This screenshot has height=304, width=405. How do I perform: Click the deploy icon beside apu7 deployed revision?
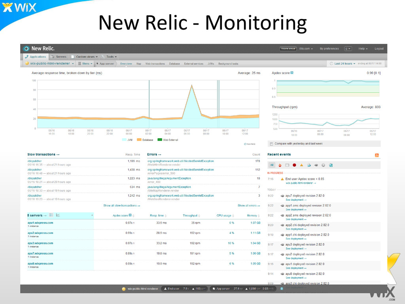[x=282, y=196]
